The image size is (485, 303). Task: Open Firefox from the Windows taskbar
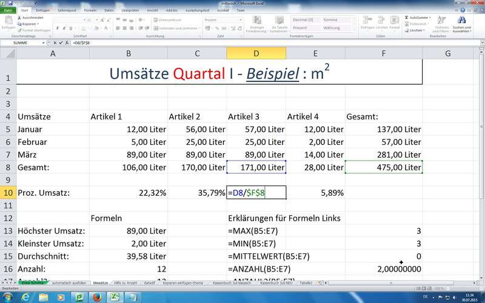(98, 298)
